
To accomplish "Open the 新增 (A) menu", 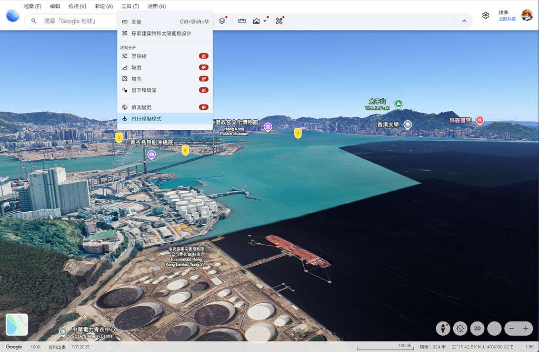I will point(104,6).
